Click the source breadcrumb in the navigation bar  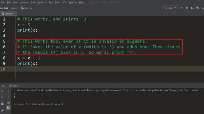tap(14, 8)
